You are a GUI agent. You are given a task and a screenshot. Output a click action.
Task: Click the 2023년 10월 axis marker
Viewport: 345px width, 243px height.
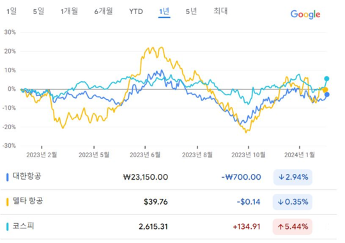[249, 155]
